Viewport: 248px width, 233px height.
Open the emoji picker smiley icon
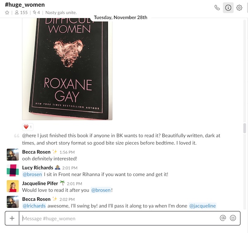coord(233,218)
